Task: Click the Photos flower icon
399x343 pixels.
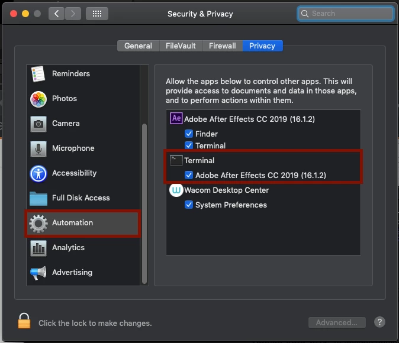Action: [38, 99]
